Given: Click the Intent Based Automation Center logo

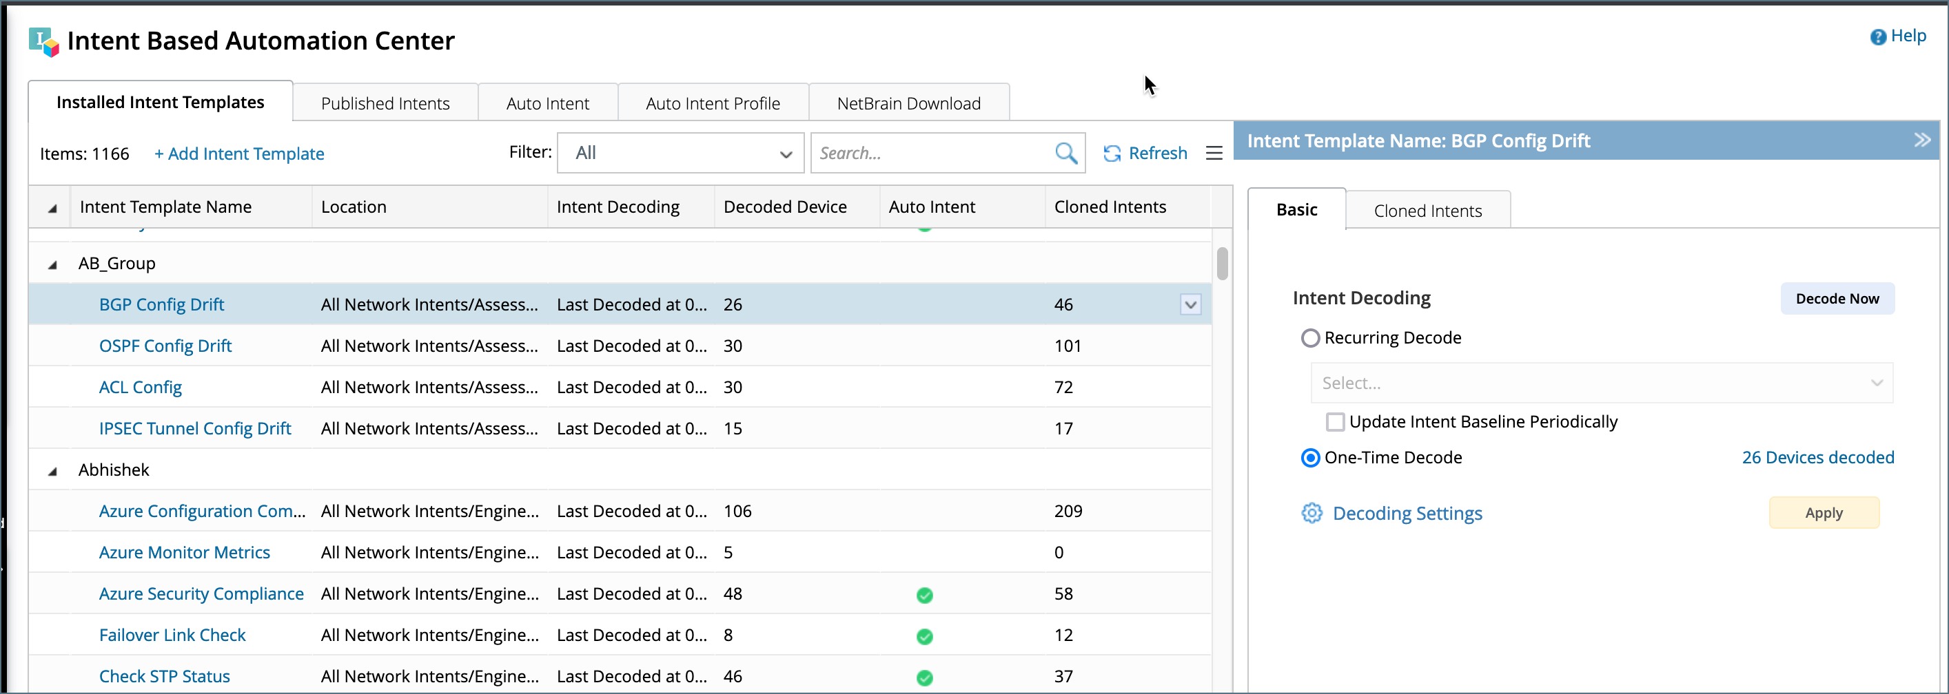Looking at the screenshot, I should pos(43,41).
